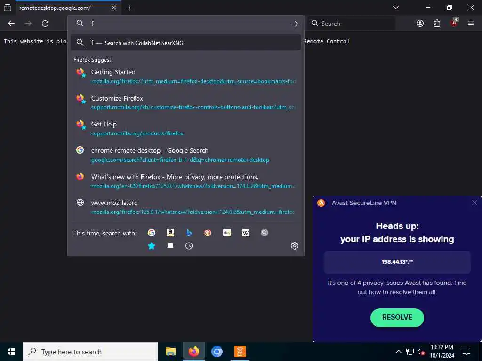Open the 'Customize Firefox' suggestion
482x361 pixels.
pos(185,102)
